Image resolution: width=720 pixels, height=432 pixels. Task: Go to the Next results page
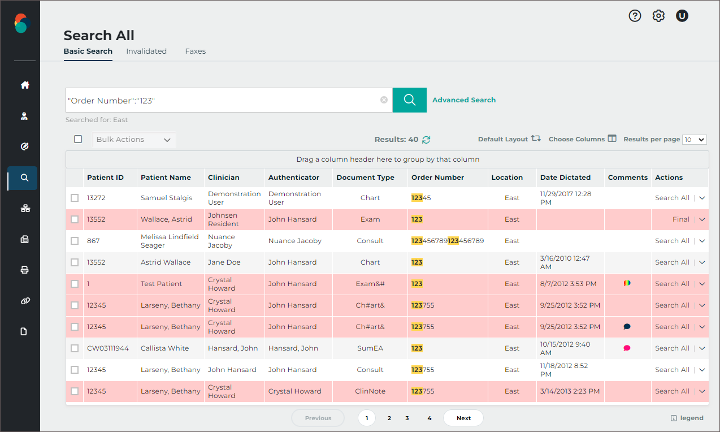[463, 418]
